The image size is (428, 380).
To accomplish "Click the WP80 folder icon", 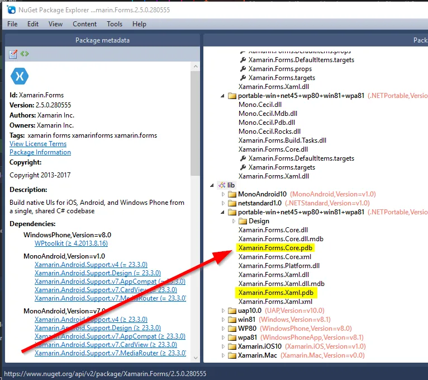I will point(232,329).
